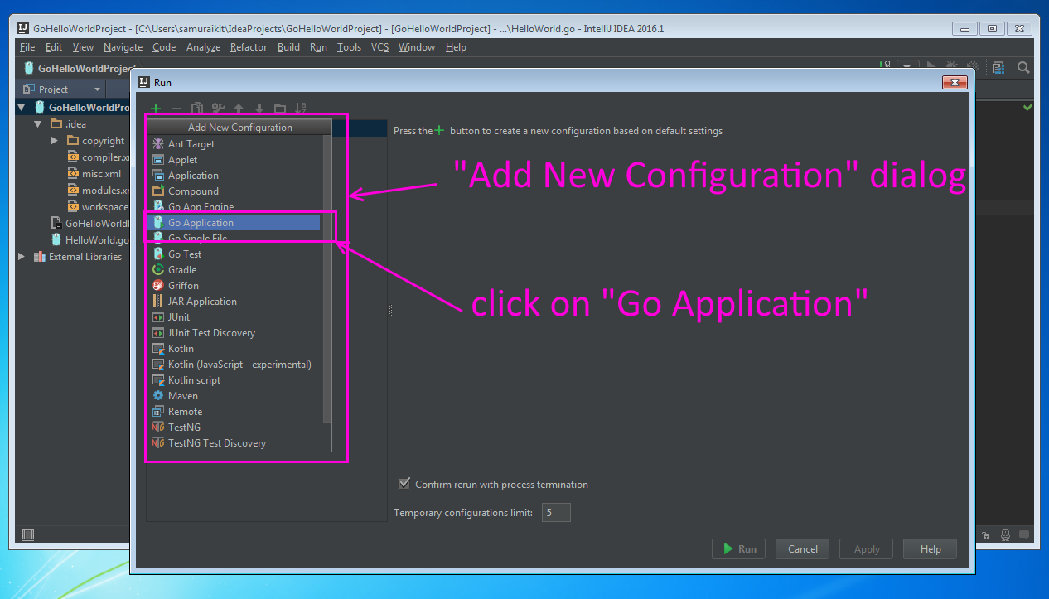Screen dimensions: 1049x599
Task: Click the green checkmark inspection indicator
Action: (x=1027, y=108)
